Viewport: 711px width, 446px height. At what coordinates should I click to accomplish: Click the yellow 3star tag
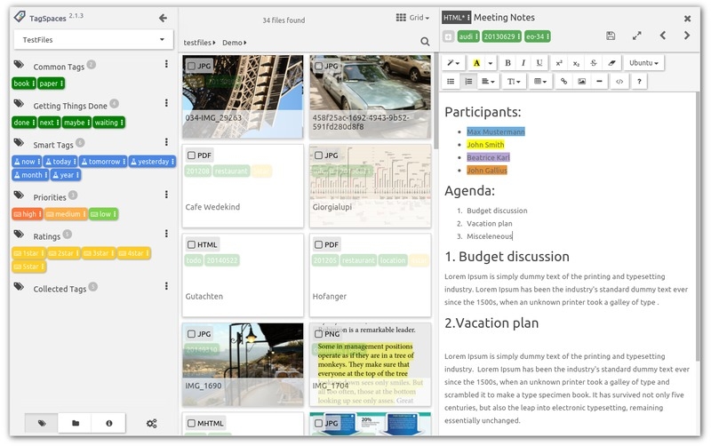[99, 253]
